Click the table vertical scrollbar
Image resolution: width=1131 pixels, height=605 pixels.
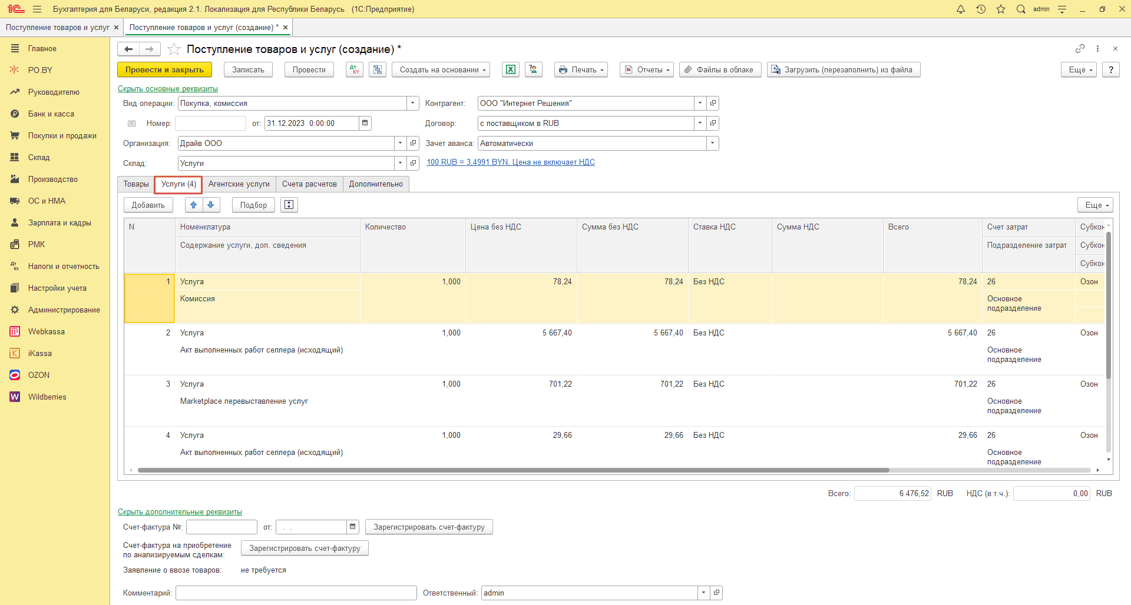[x=1108, y=305]
